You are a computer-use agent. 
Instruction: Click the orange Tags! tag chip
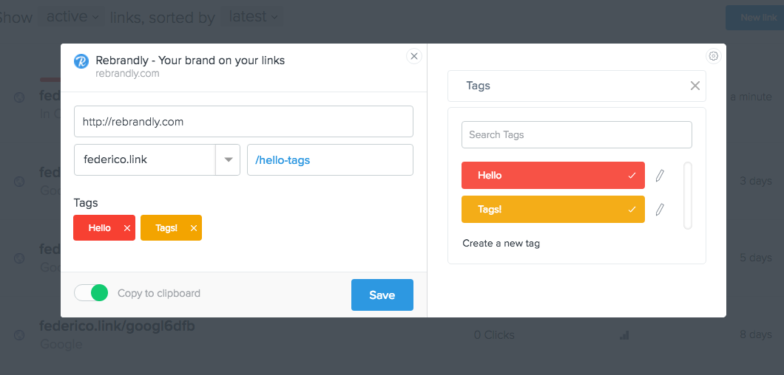point(171,227)
